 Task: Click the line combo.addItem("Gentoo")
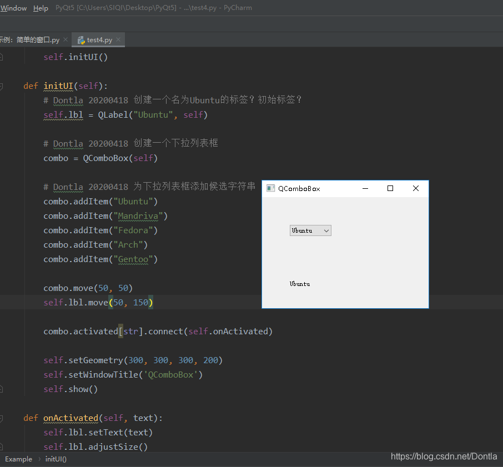pos(100,259)
